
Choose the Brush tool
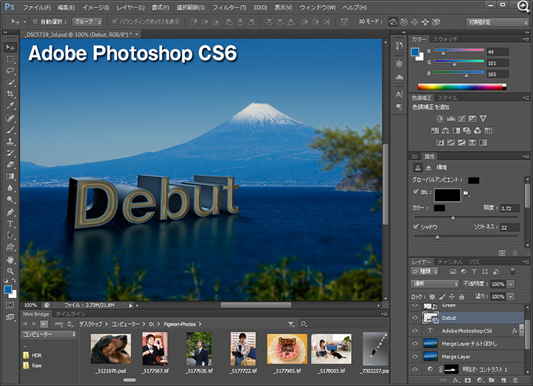pos(10,129)
